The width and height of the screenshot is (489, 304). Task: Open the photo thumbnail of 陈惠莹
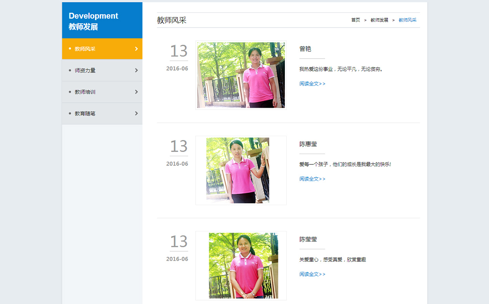click(241, 170)
